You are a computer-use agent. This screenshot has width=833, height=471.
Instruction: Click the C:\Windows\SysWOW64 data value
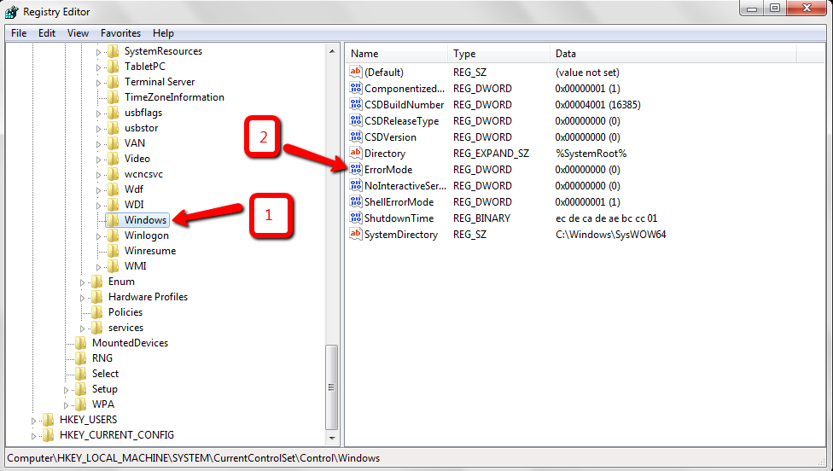[x=610, y=234]
